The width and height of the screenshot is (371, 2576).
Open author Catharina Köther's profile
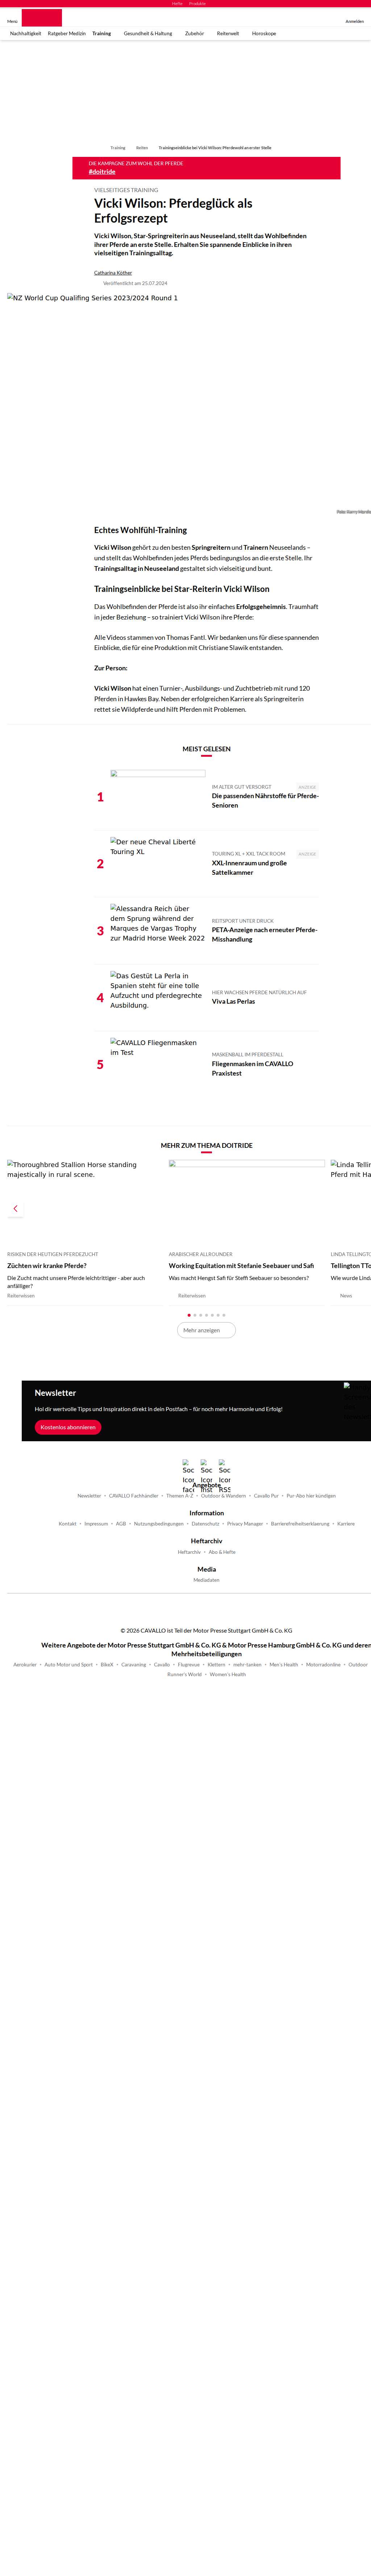coord(113,272)
